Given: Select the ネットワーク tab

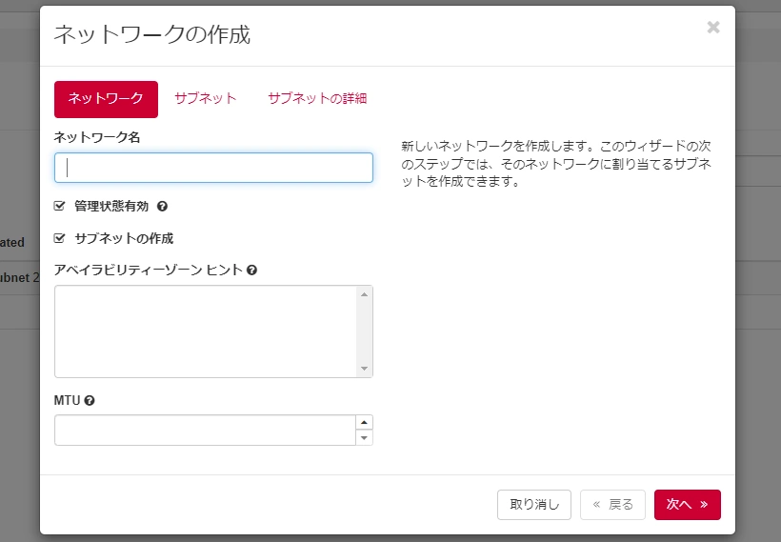Looking at the screenshot, I should click(106, 99).
